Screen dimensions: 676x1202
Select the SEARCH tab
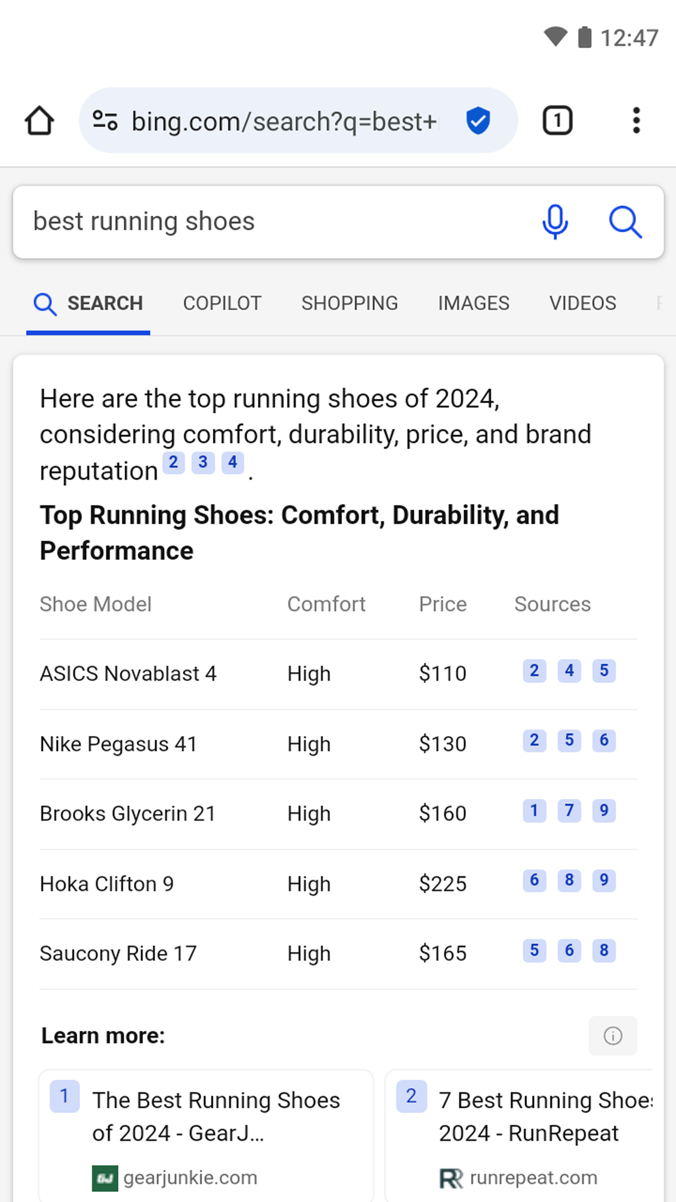(88, 304)
